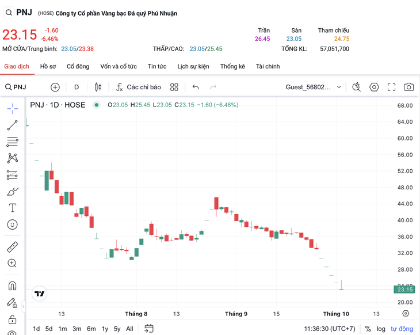Viewport: 420px width, 335px height.
Task: Toggle magnet mode for drawings
Action: [x=12, y=285]
